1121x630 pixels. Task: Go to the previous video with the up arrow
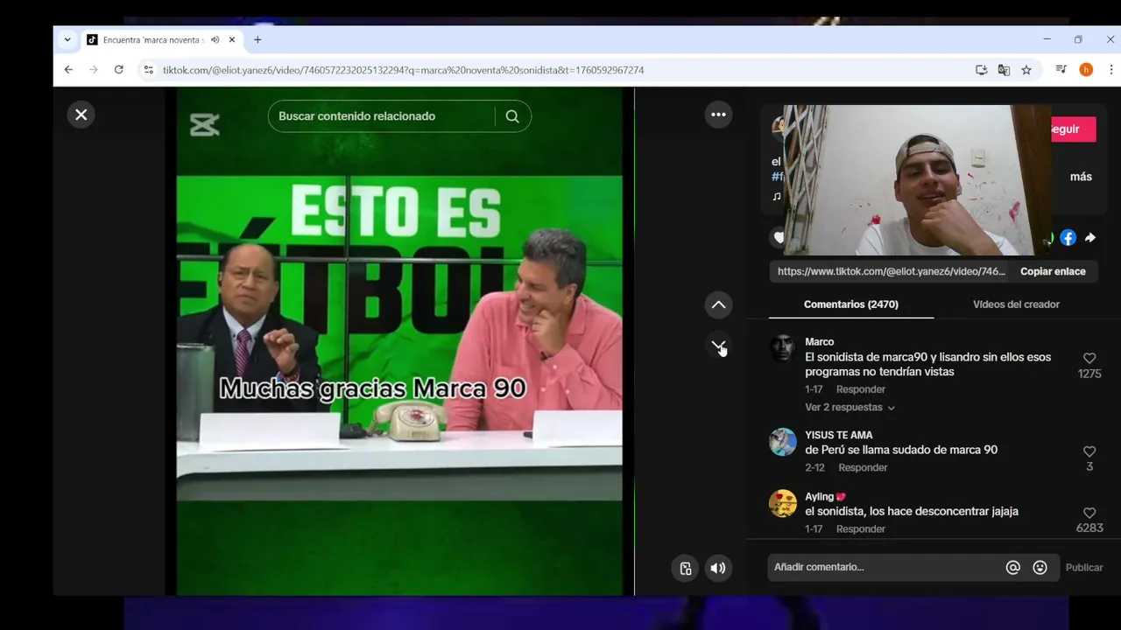[x=718, y=304]
